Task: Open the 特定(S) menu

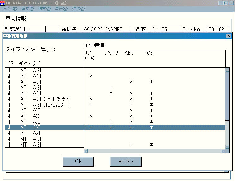Action: click(x=45, y=9)
